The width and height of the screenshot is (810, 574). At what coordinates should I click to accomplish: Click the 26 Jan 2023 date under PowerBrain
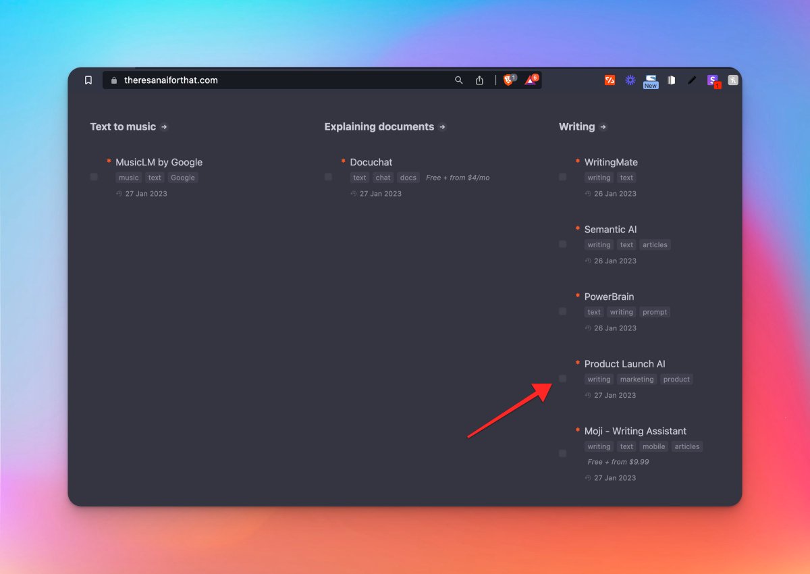pos(615,328)
